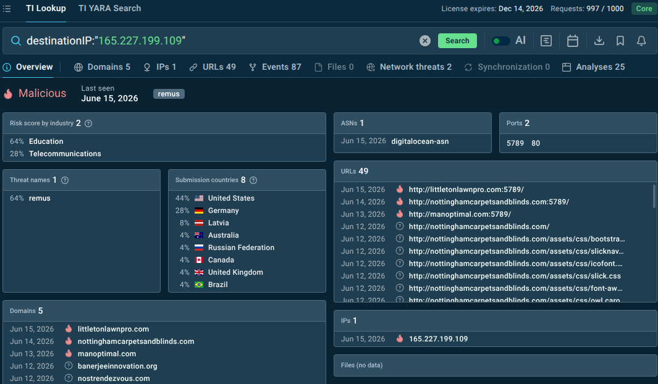Bookmark this query
This screenshot has height=384, width=658.
(x=620, y=41)
